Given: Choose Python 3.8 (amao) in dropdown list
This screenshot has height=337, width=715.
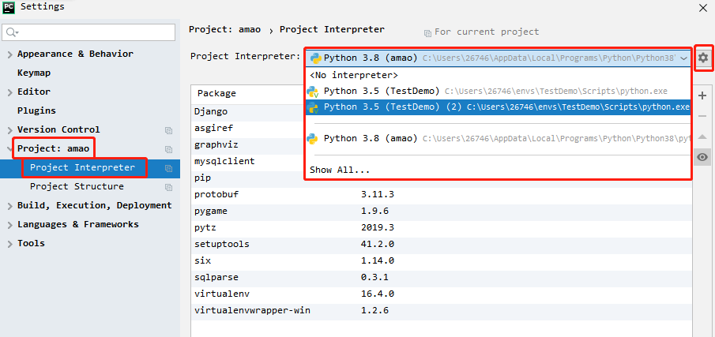Looking at the screenshot, I should pos(498,138).
